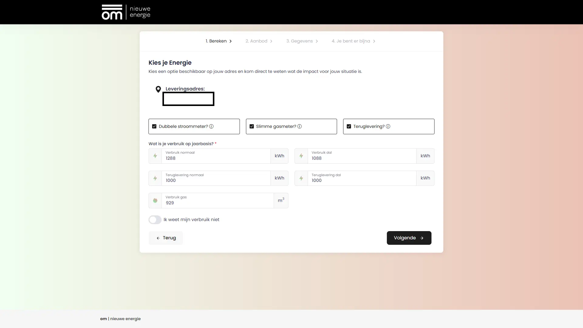Screen dimensions: 583x328
Task: Open the info icon beside Teruglevering
Action: [x=388, y=126]
